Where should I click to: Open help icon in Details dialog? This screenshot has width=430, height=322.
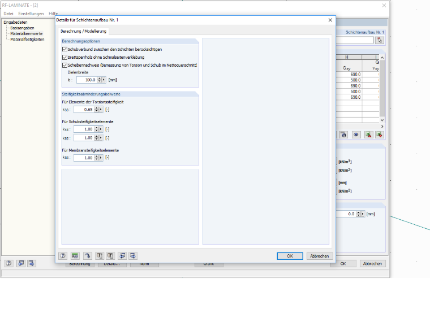63,256
